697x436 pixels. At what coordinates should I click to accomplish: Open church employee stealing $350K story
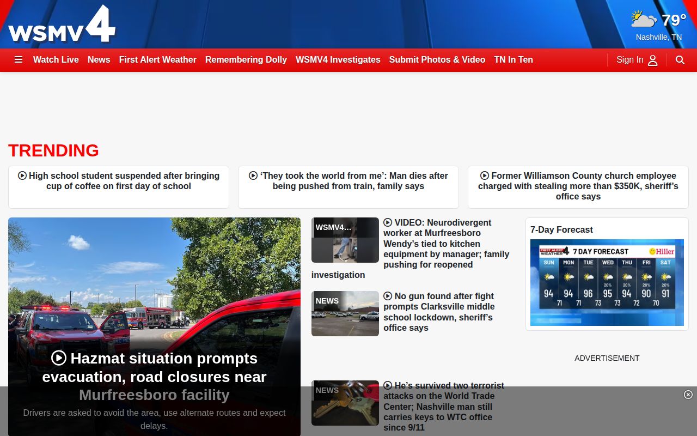click(x=578, y=186)
